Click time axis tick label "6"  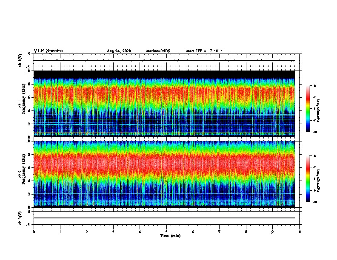click(x=193, y=232)
